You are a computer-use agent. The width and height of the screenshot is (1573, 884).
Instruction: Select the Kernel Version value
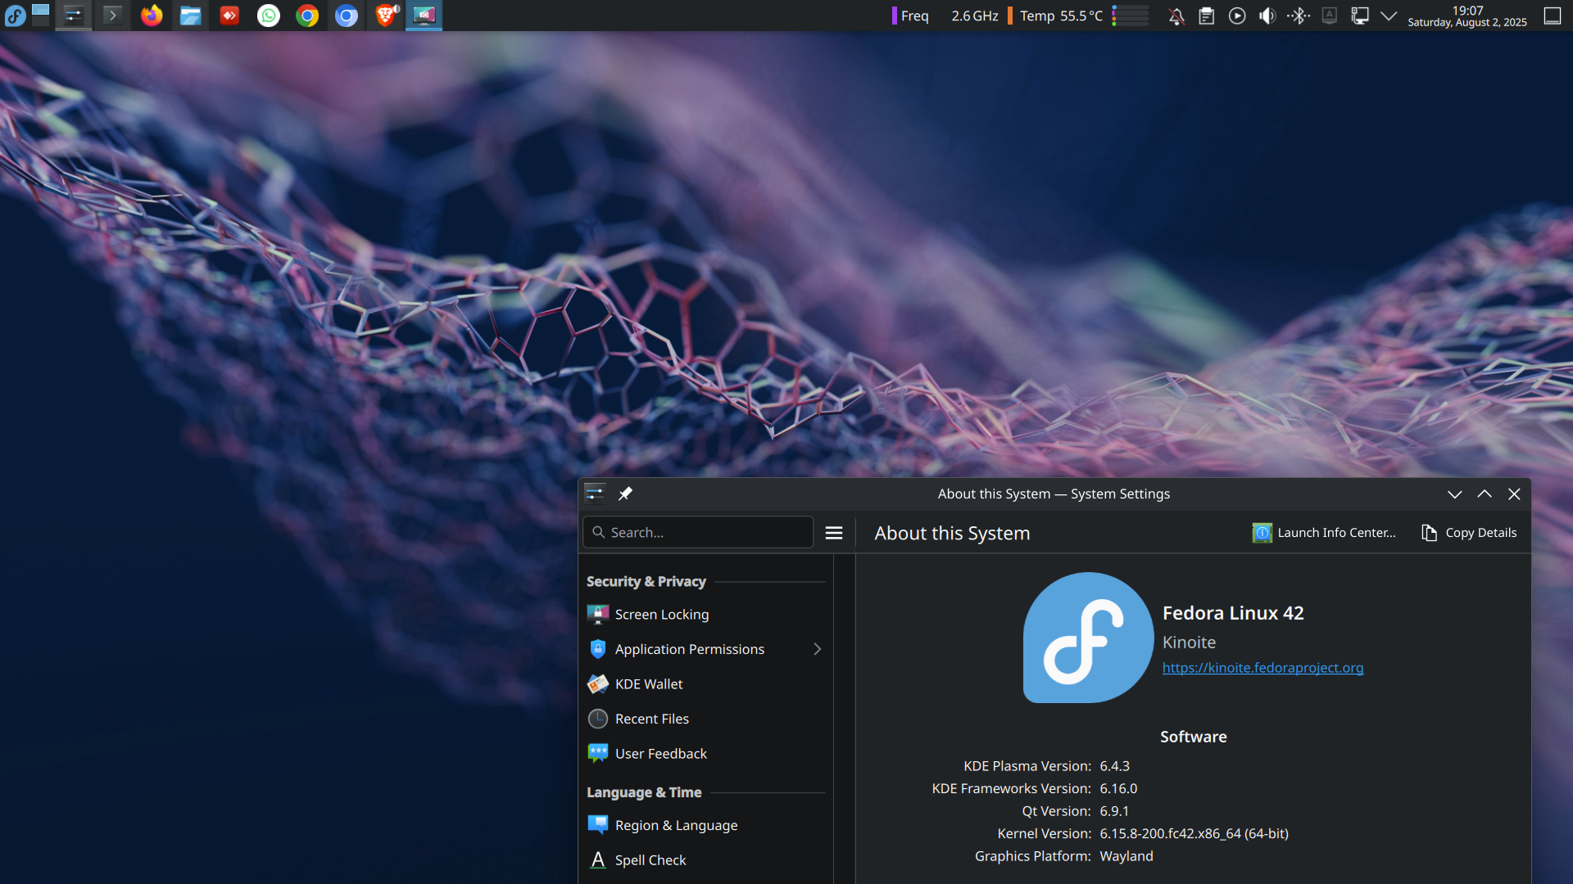[x=1194, y=833]
